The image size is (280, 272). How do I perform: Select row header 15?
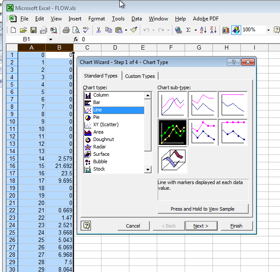click(x=12, y=158)
